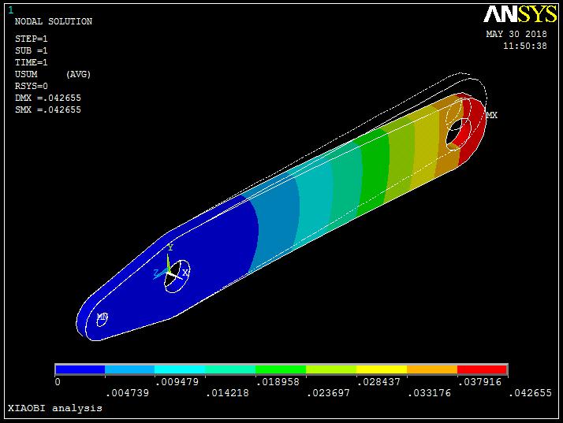Click the large hole near the coordinate origin
This screenshot has width=563, height=423.
[177, 276]
